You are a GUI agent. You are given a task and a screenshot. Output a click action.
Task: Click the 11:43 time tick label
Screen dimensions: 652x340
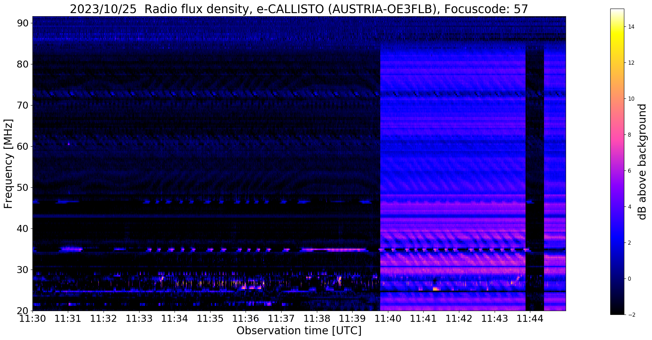tap(495, 318)
